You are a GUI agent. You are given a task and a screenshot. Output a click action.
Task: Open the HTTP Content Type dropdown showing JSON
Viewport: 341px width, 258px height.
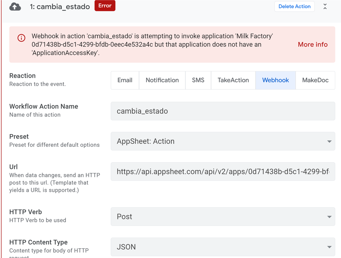click(x=223, y=247)
